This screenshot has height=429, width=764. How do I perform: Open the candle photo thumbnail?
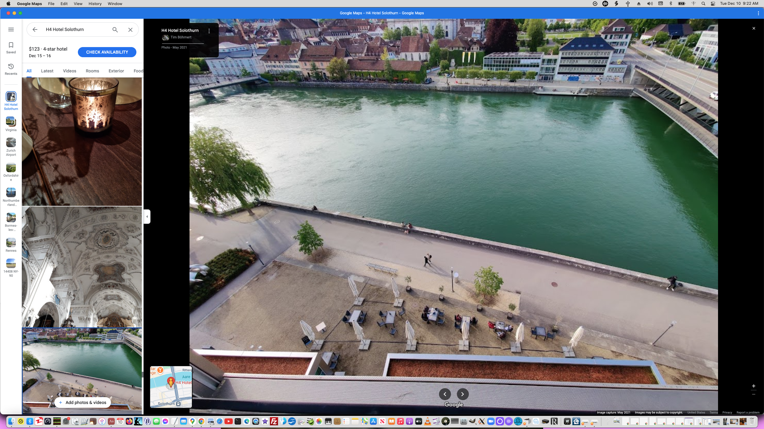[x=82, y=142]
